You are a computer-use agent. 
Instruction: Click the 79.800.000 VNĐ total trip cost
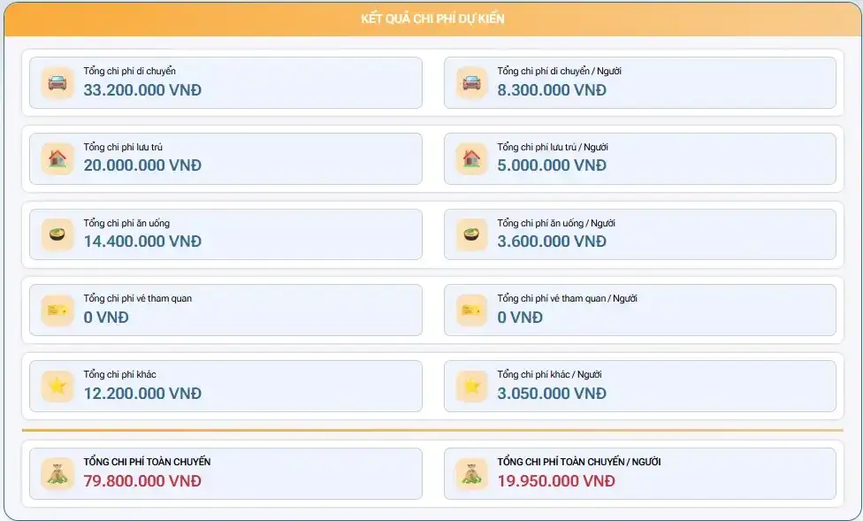click(x=142, y=481)
